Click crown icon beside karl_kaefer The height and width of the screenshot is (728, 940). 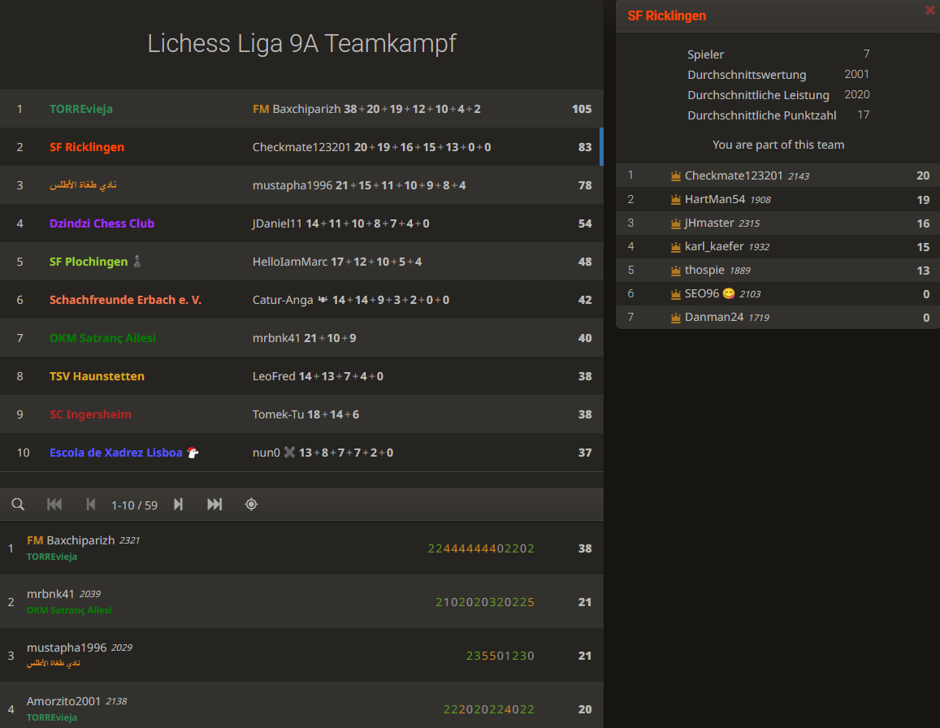point(676,246)
